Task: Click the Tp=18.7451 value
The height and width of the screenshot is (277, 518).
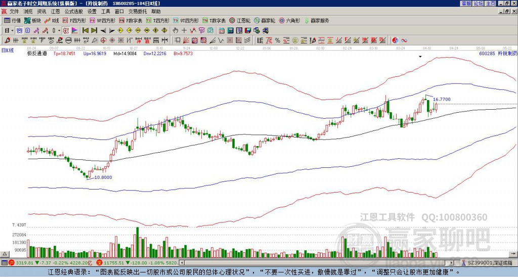Action: click(x=64, y=53)
